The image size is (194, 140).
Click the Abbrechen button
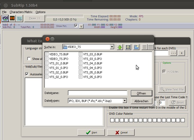[x=142, y=101]
